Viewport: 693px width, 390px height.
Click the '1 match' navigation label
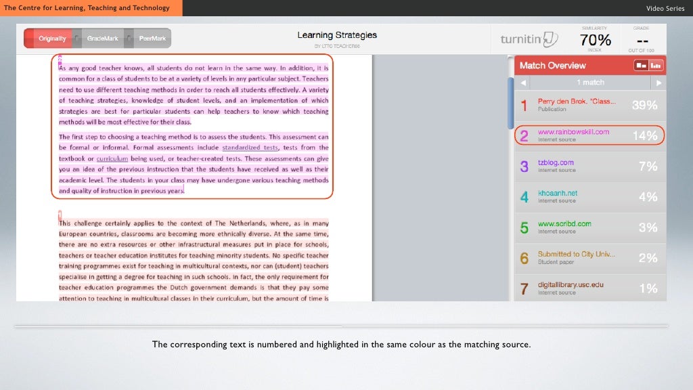[590, 83]
